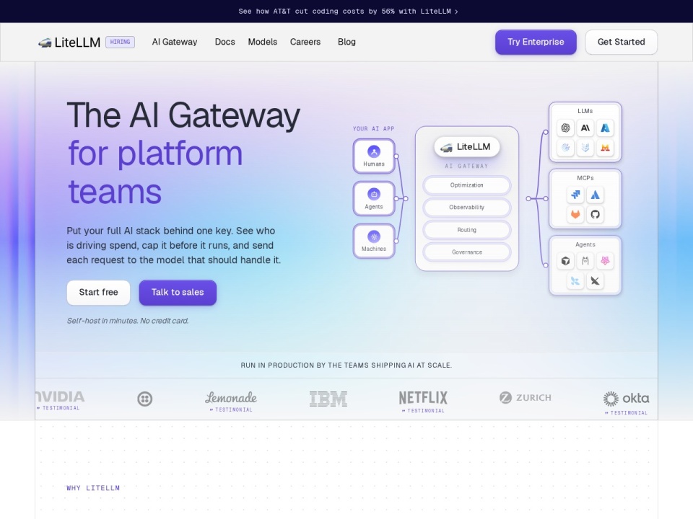Viewport: 693px width, 519px height.
Task: Click the 'RUN IN PRODUCTION BY THE TEAMS' heading
Action: [x=346, y=365]
